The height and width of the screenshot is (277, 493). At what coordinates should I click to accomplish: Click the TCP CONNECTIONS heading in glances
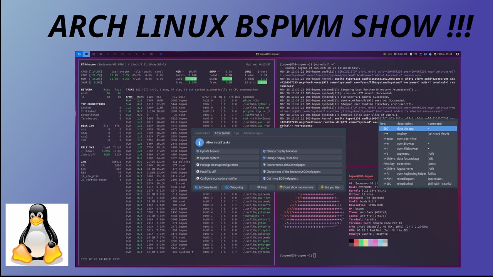[93, 104]
